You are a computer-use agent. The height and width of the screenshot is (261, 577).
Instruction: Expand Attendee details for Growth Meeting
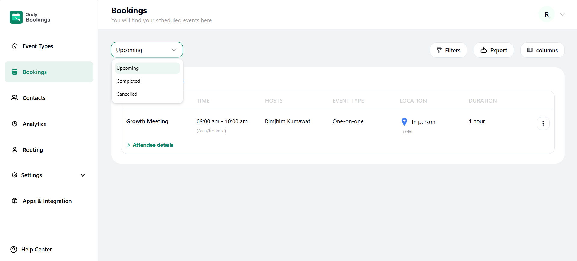[150, 145]
